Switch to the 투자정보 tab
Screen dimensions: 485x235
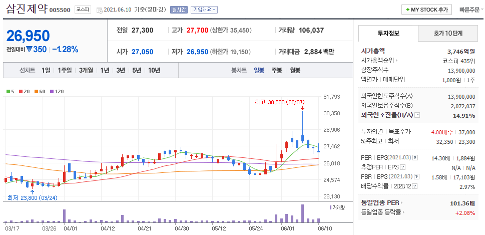388,34
